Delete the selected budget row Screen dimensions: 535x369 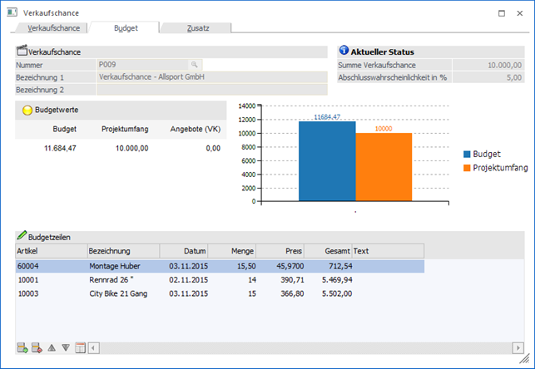click(x=37, y=347)
